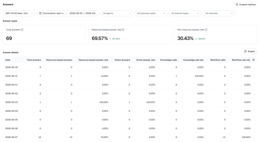Export the answer details table

[x=249, y=52]
